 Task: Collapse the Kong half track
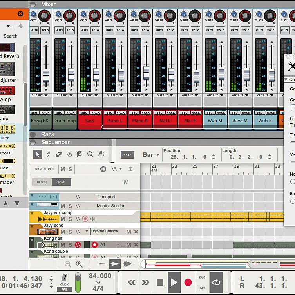pos(32,240)
